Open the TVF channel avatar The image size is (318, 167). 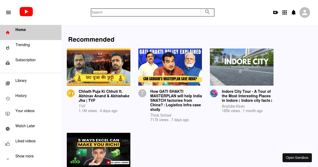(x=71, y=93)
